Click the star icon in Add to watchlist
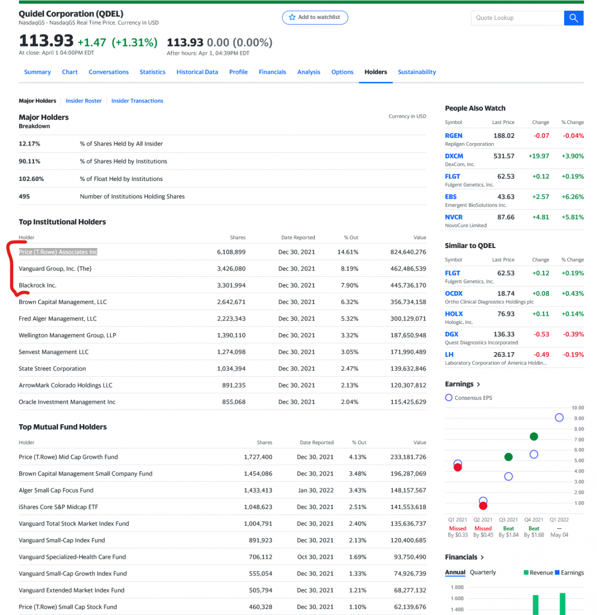 point(292,17)
